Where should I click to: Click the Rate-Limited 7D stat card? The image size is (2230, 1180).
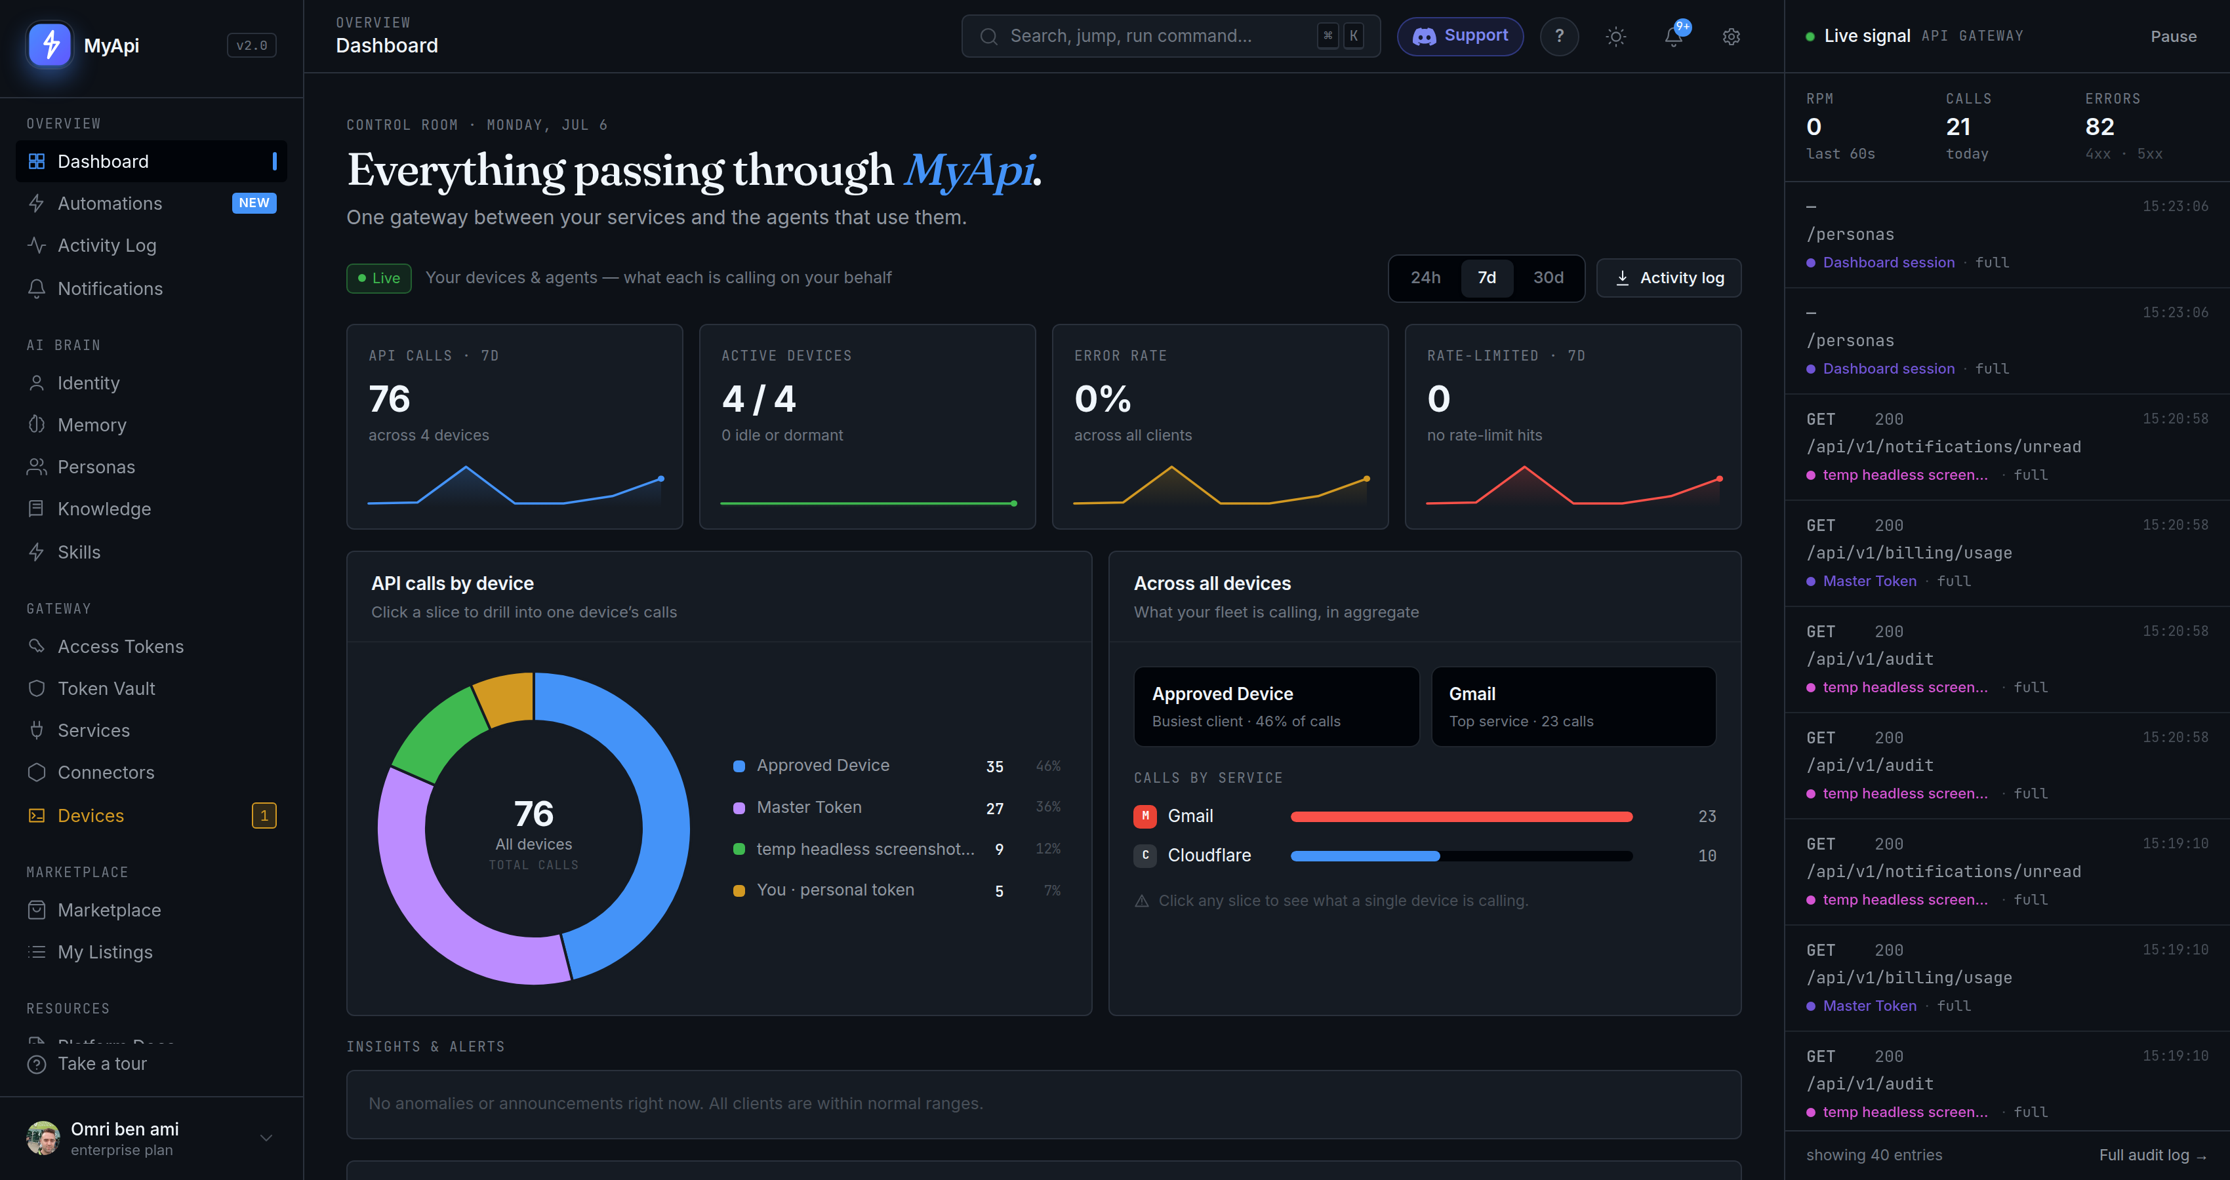(x=1573, y=427)
